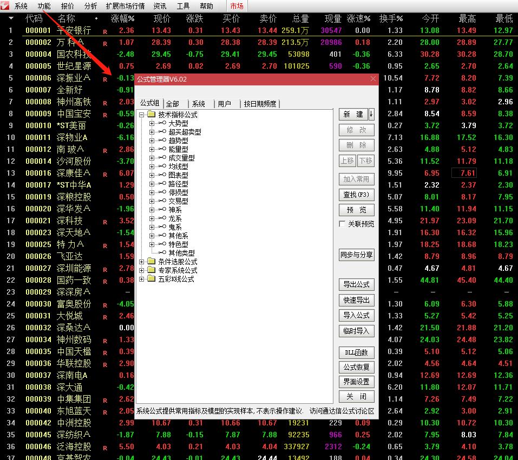This screenshot has width=518, height=460.
Task: Click the 通达信 logo icon in the title bar
Action: point(5,5)
